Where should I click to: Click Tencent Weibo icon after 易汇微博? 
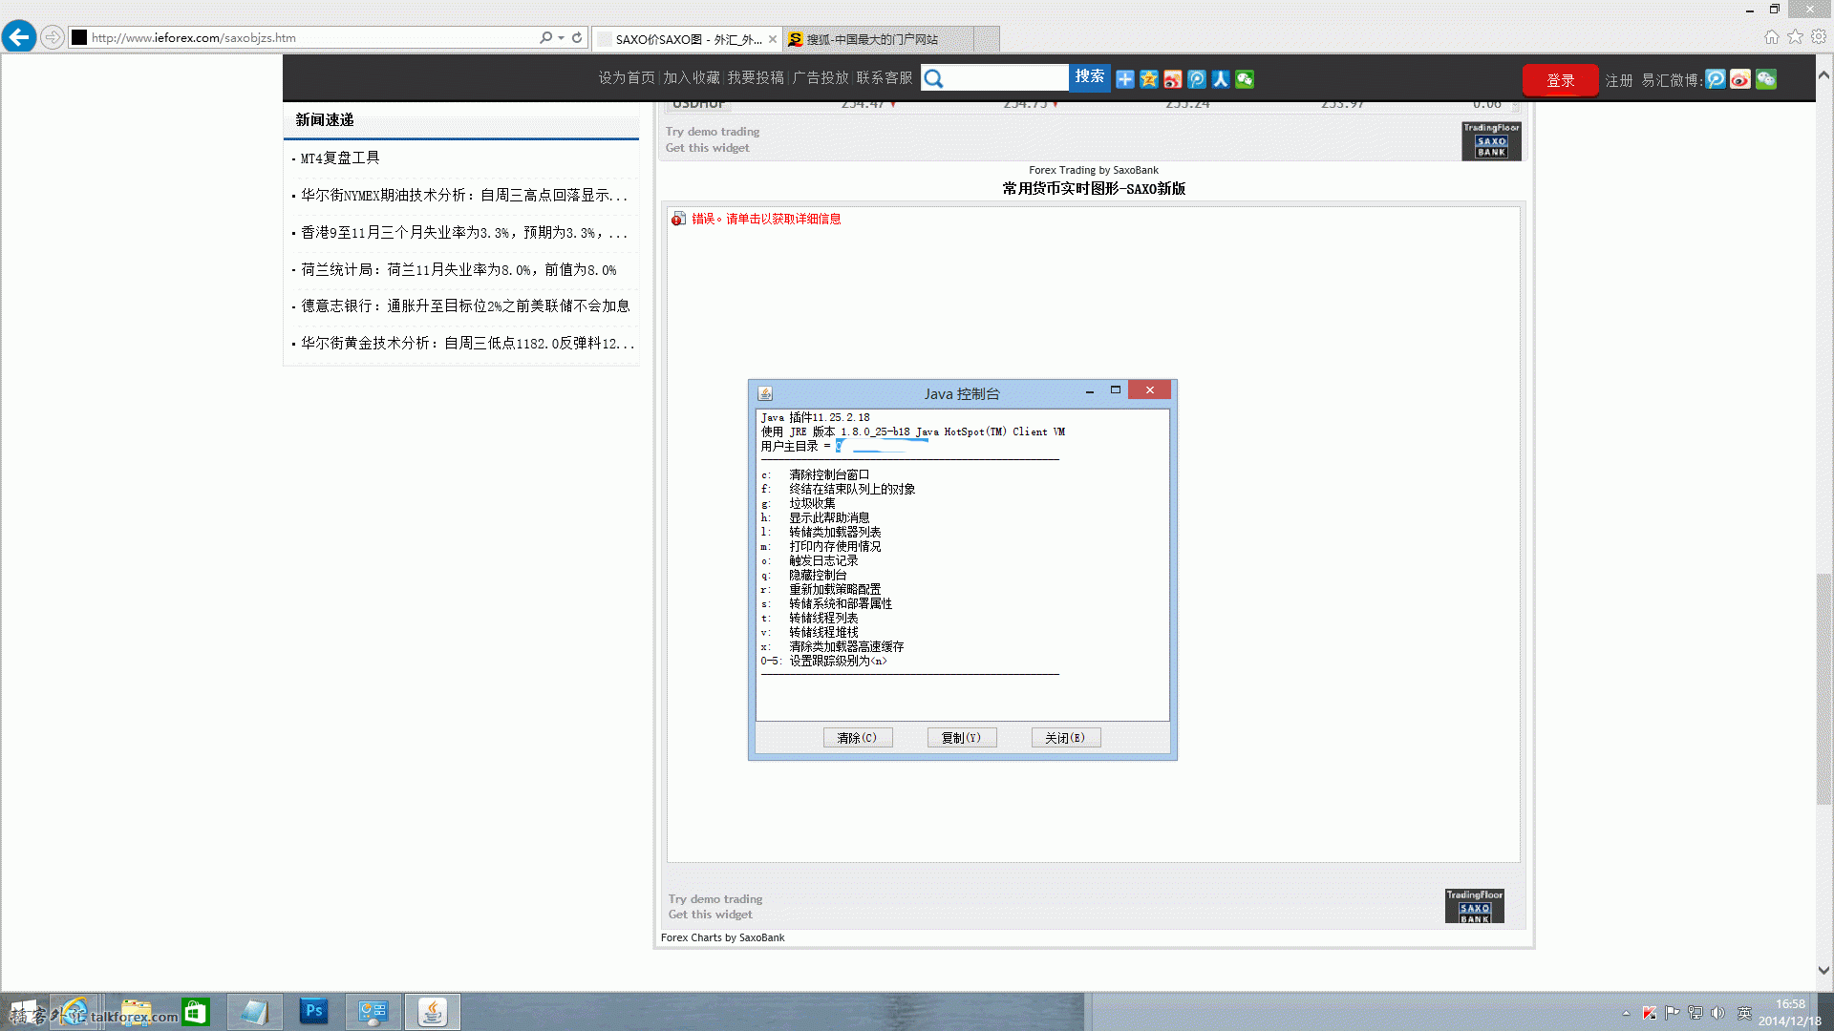[x=1716, y=79]
